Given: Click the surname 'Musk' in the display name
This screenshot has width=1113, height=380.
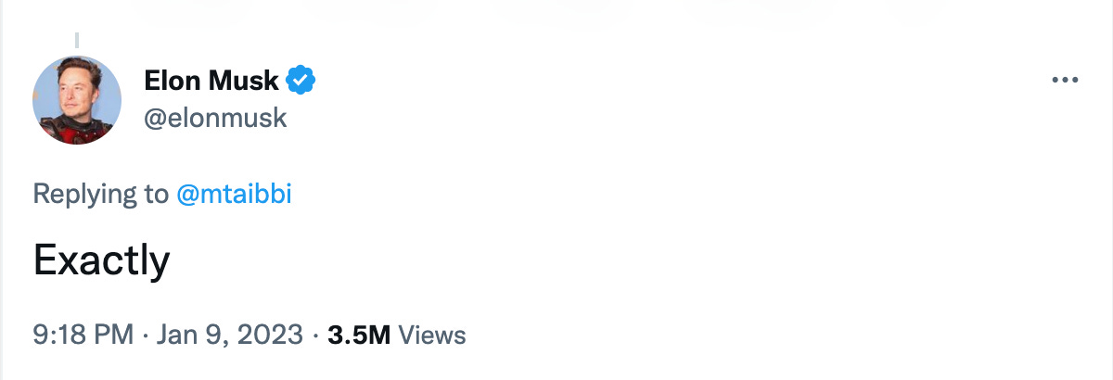Looking at the screenshot, I should point(243,81).
